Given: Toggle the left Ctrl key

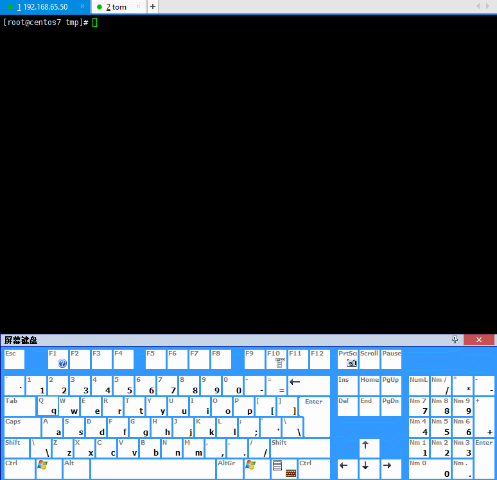Looking at the screenshot, I should [19, 469].
